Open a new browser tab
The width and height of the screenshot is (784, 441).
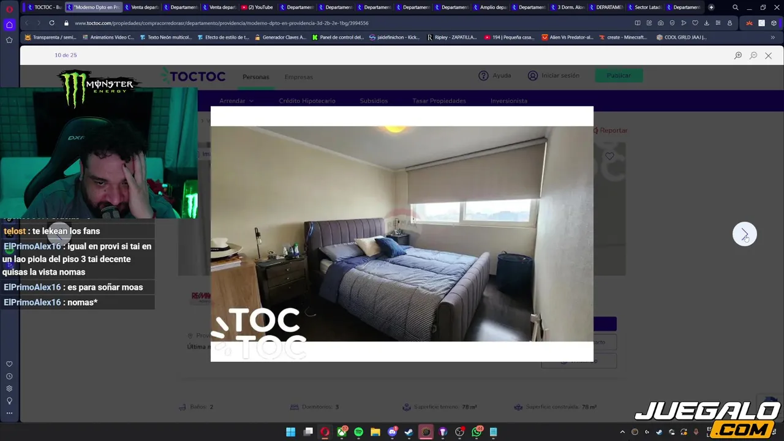tap(711, 7)
